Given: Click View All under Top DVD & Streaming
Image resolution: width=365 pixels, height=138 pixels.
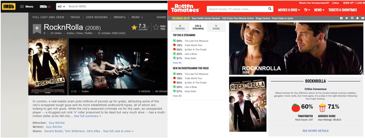Looking at the screenshot, I should coord(177,63).
